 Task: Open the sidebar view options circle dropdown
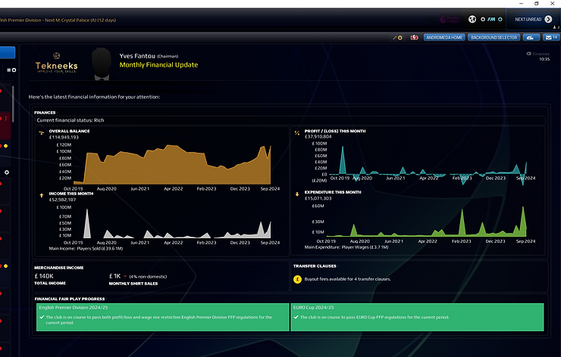[x=14, y=70]
